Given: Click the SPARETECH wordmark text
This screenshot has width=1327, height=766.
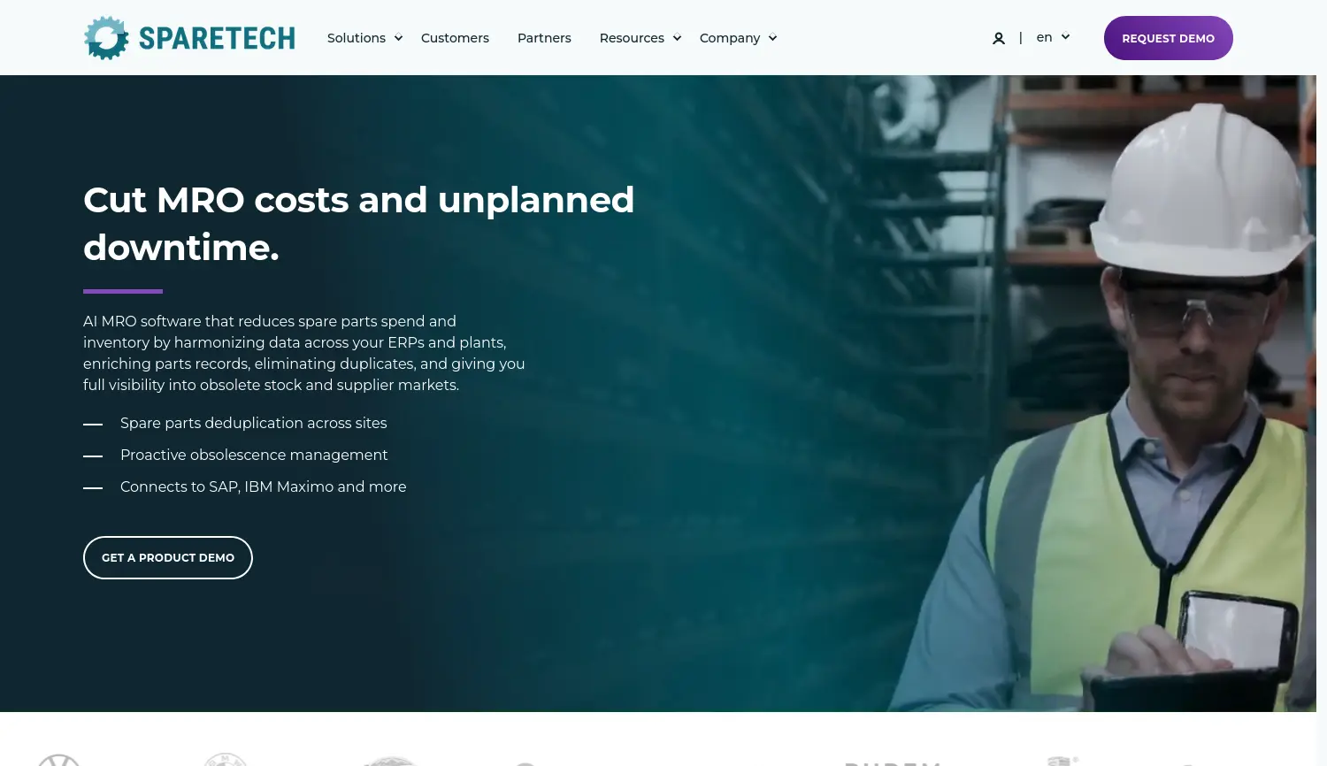Looking at the screenshot, I should [x=217, y=38].
